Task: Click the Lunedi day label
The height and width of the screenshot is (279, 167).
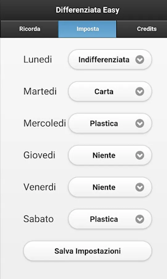Action: [x=38, y=60]
